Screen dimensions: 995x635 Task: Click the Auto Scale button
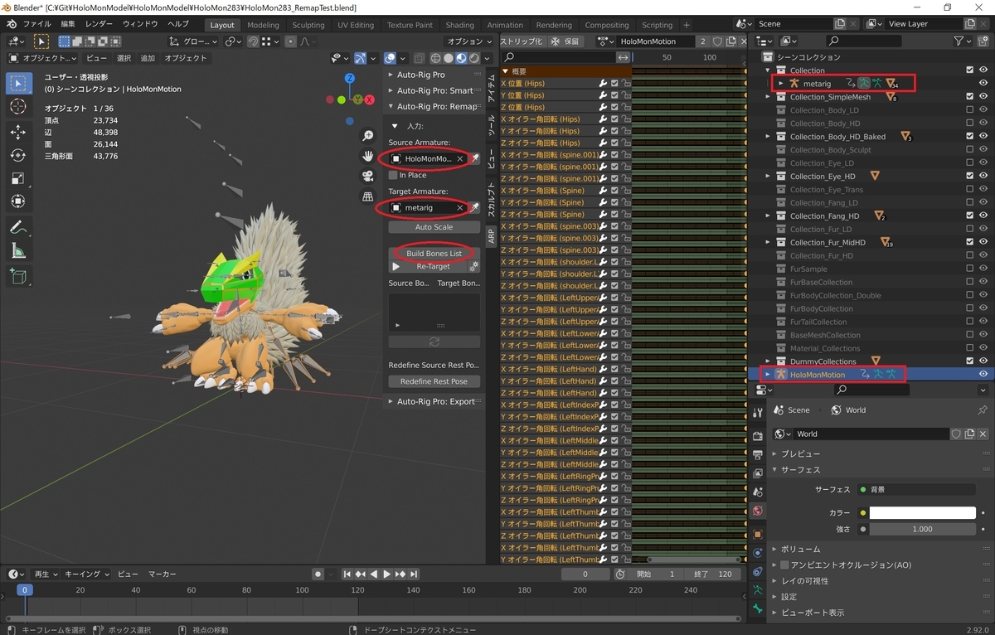434,227
